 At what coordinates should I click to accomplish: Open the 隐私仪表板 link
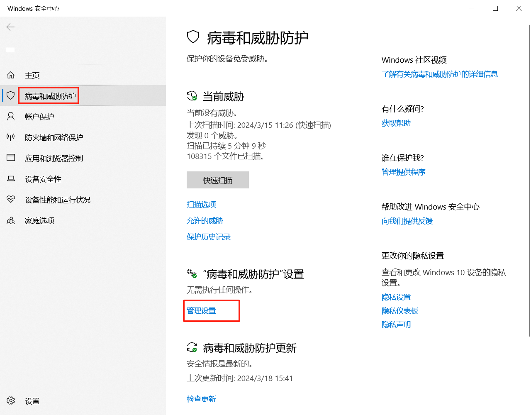pyautogui.click(x=400, y=311)
